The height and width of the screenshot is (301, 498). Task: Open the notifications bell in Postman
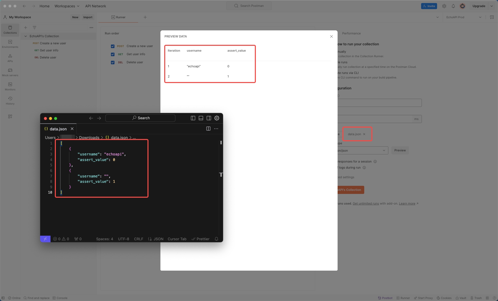coord(453,6)
